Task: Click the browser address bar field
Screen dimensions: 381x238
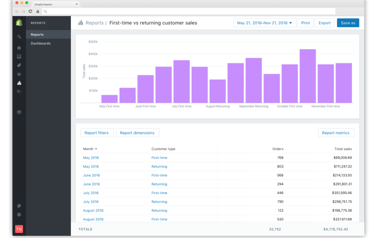Action: click(x=188, y=11)
